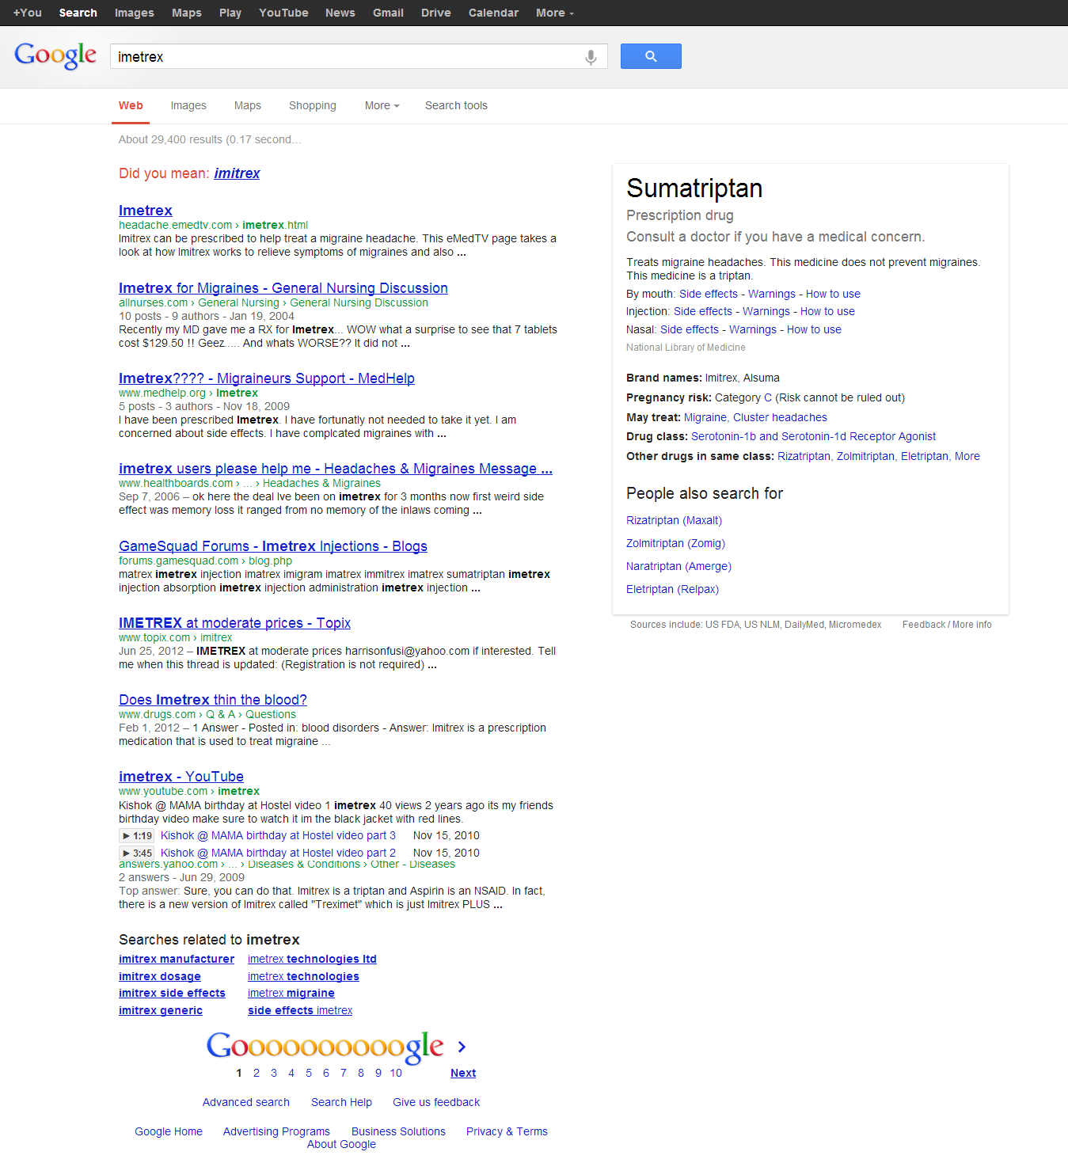Open Search Help link

(341, 1102)
